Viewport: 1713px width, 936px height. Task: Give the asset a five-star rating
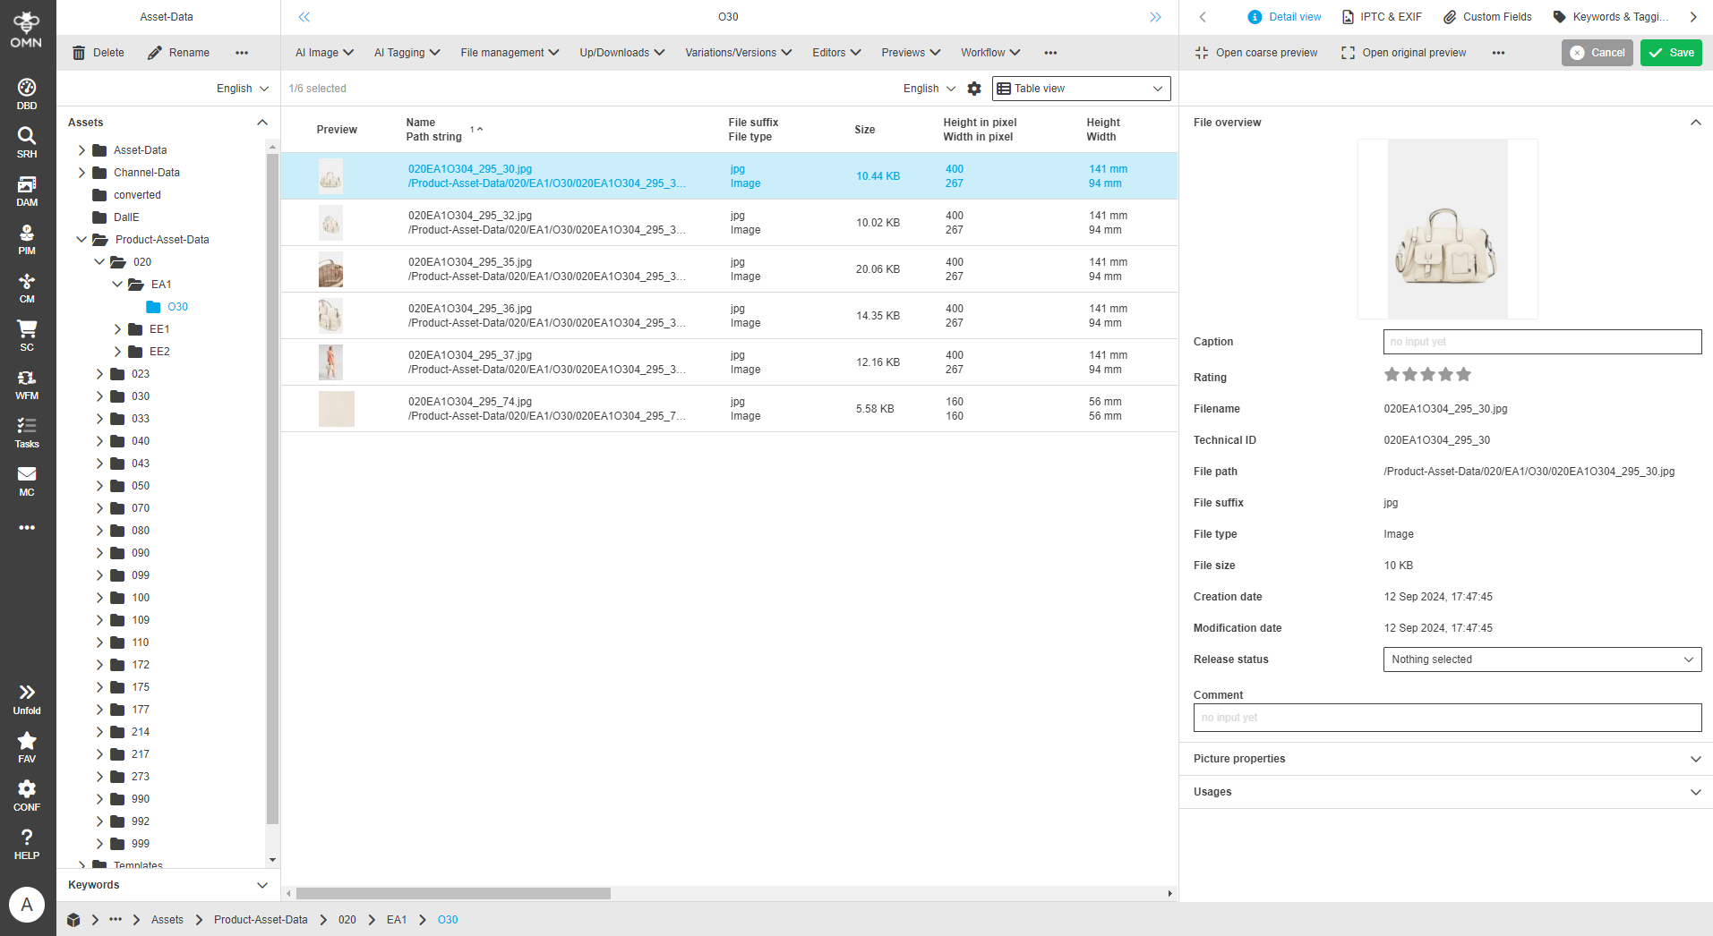coord(1463,374)
